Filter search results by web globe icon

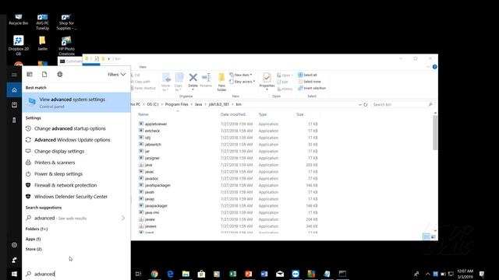coord(60,75)
